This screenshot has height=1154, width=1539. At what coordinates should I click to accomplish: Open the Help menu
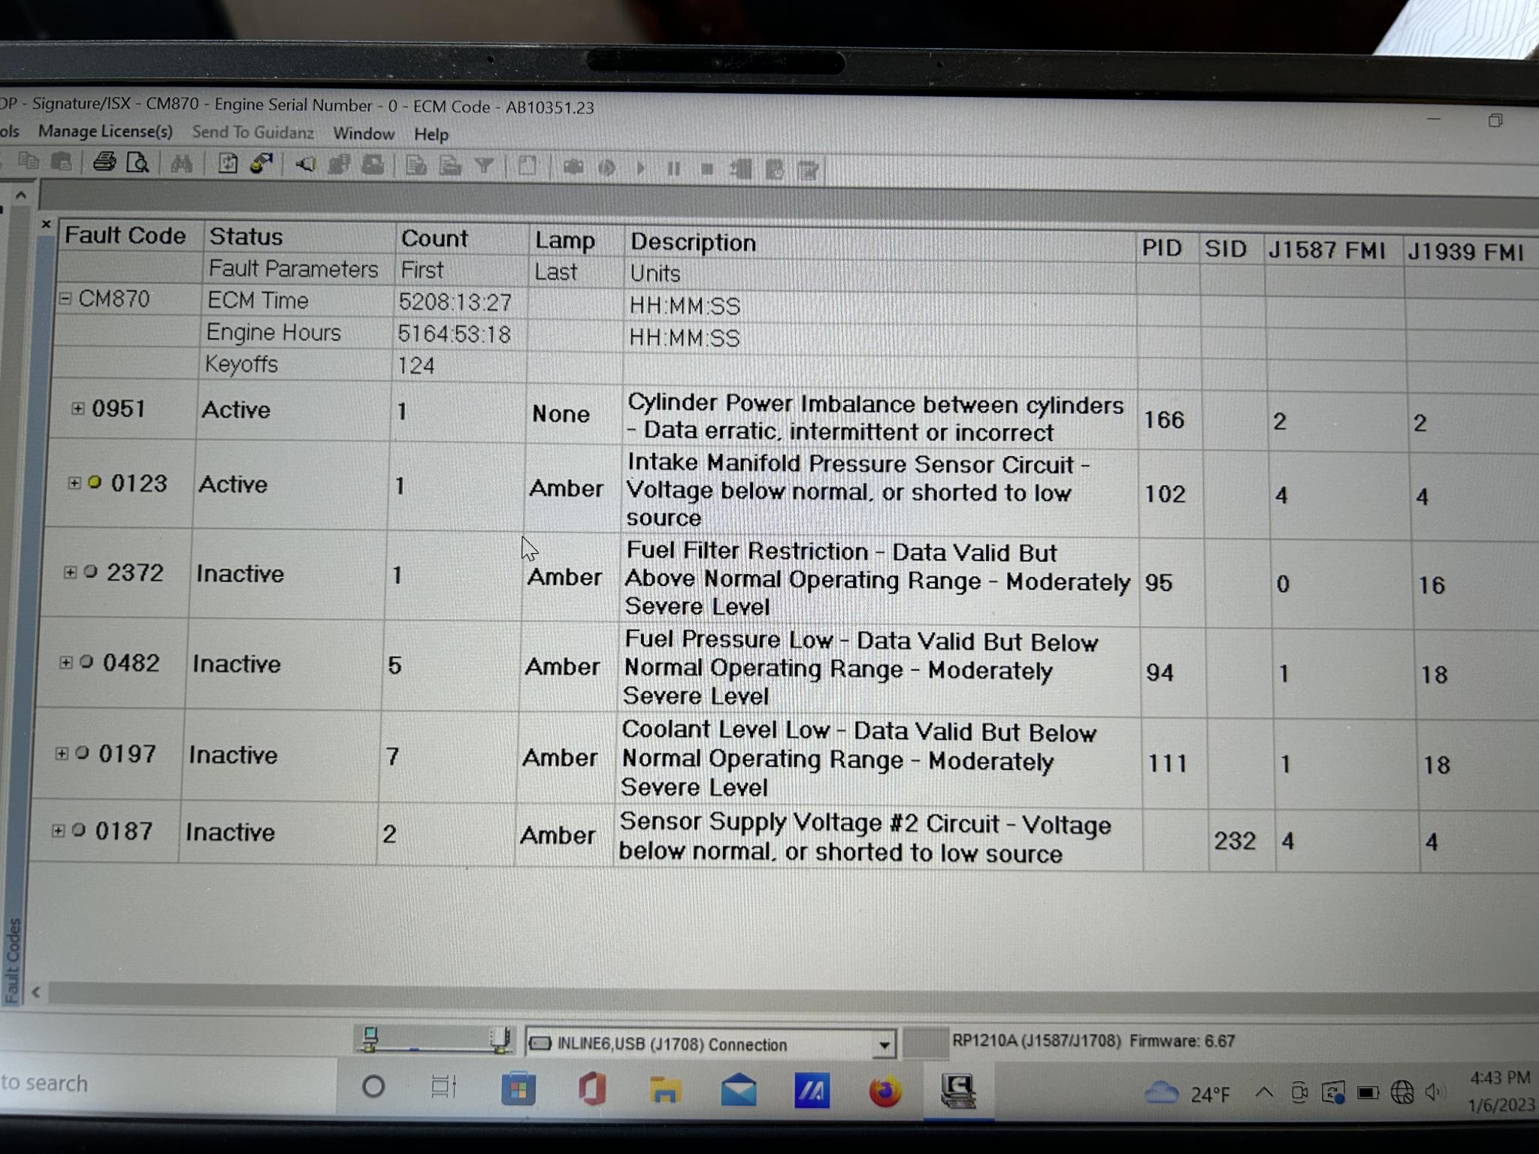pyautogui.click(x=431, y=134)
